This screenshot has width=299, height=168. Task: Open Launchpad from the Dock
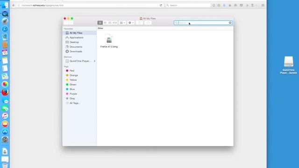[5, 21]
